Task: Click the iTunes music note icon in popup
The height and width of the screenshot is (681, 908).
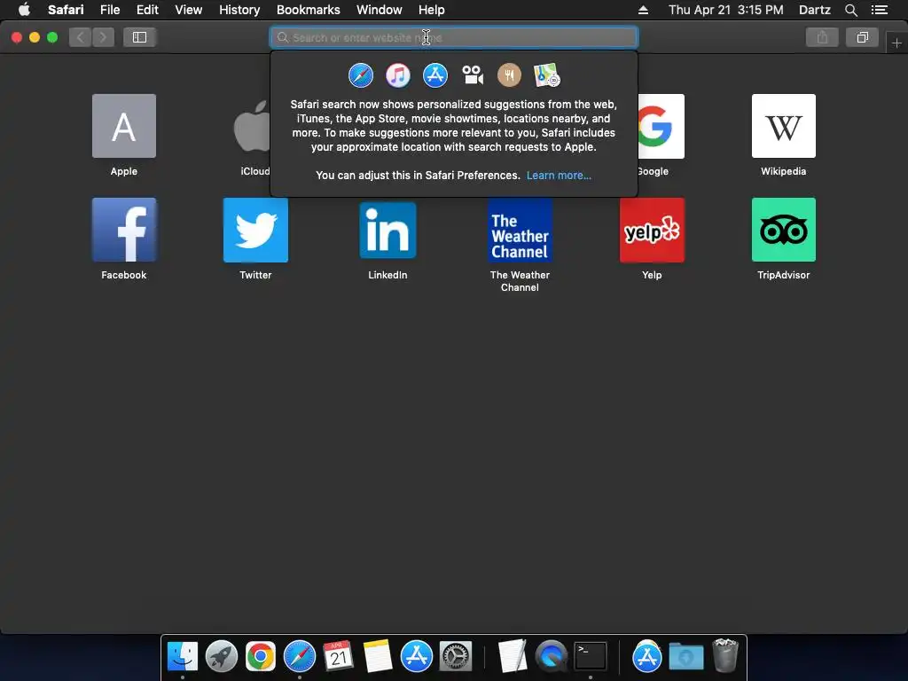Action: (x=398, y=75)
